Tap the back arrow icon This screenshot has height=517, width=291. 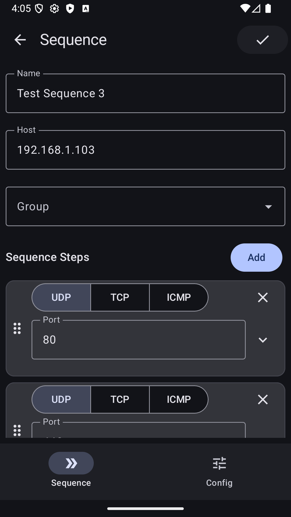point(20,40)
